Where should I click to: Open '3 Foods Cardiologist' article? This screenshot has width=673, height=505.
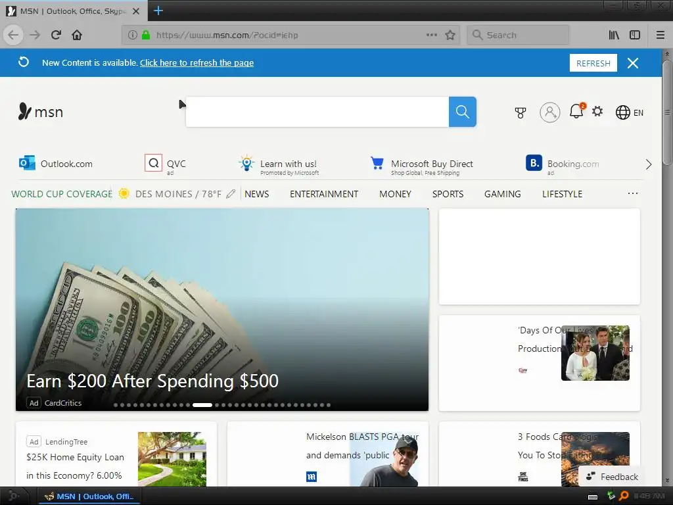(557, 446)
